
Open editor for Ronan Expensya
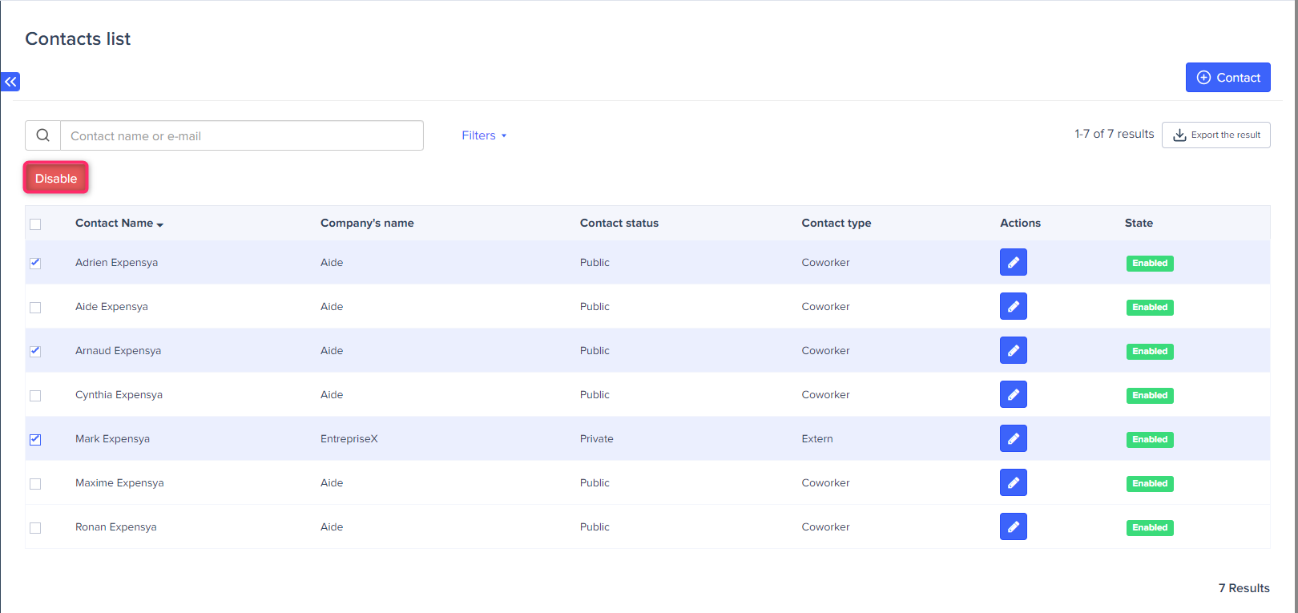coord(1013,526)
